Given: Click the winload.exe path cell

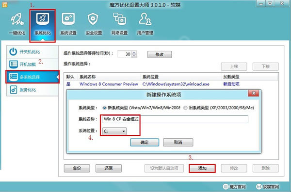Looking at the screenshot, I should [176, 84].
